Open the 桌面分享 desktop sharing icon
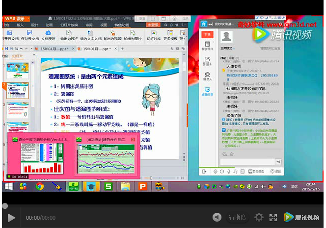Screen dimensions: 326x228 (x=207, y=92)
